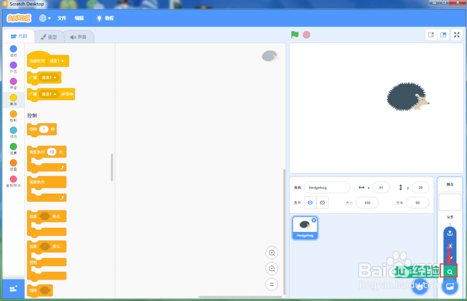The image size is (467, 301).
Task: Select the 侦测 sensing category
Action: pos(14,133)
